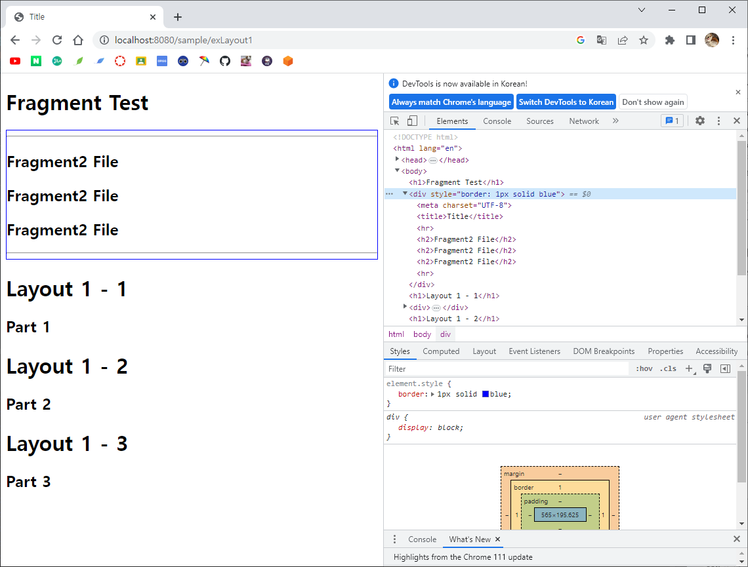Translate this page icon
Viewport: 748px width, 567px height.
602,40
